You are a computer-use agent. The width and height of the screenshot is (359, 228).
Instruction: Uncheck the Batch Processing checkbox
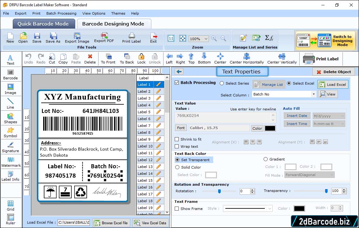click(177, 83)
